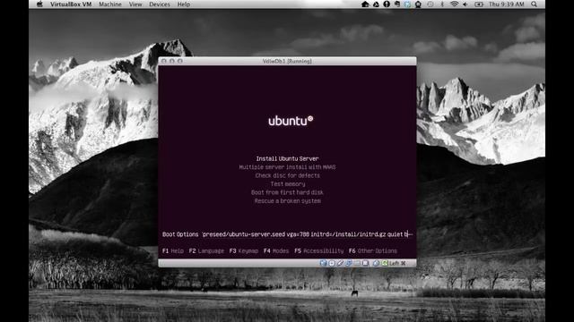Click the F1 Help option

(173, 250)
